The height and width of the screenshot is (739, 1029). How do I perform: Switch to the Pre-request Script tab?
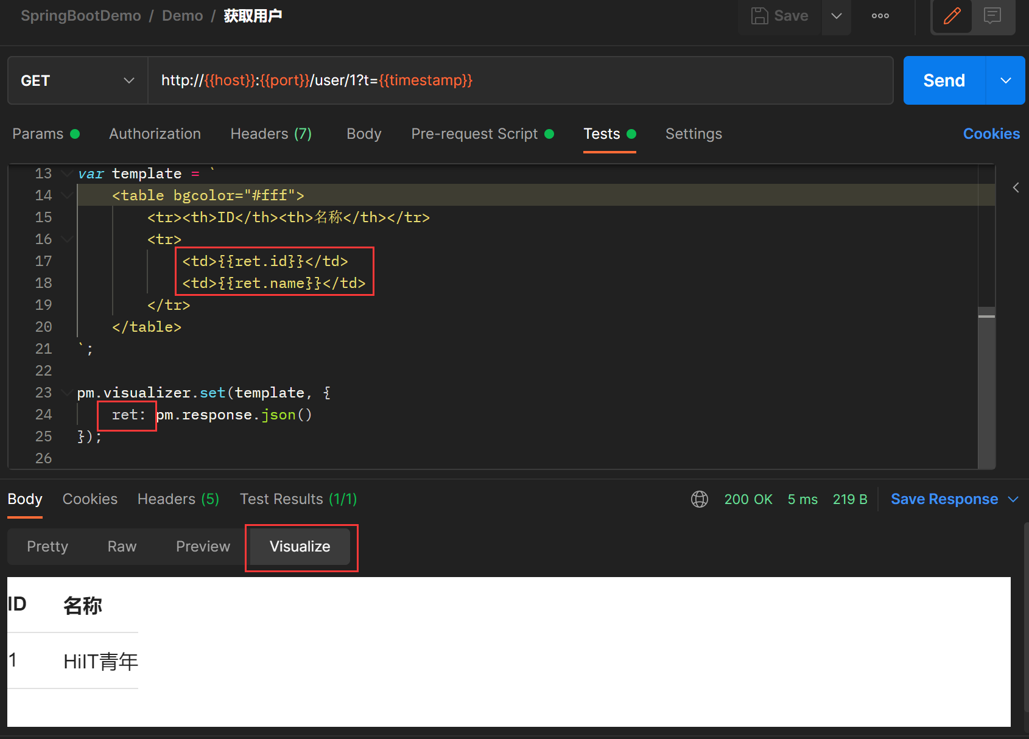482,134
